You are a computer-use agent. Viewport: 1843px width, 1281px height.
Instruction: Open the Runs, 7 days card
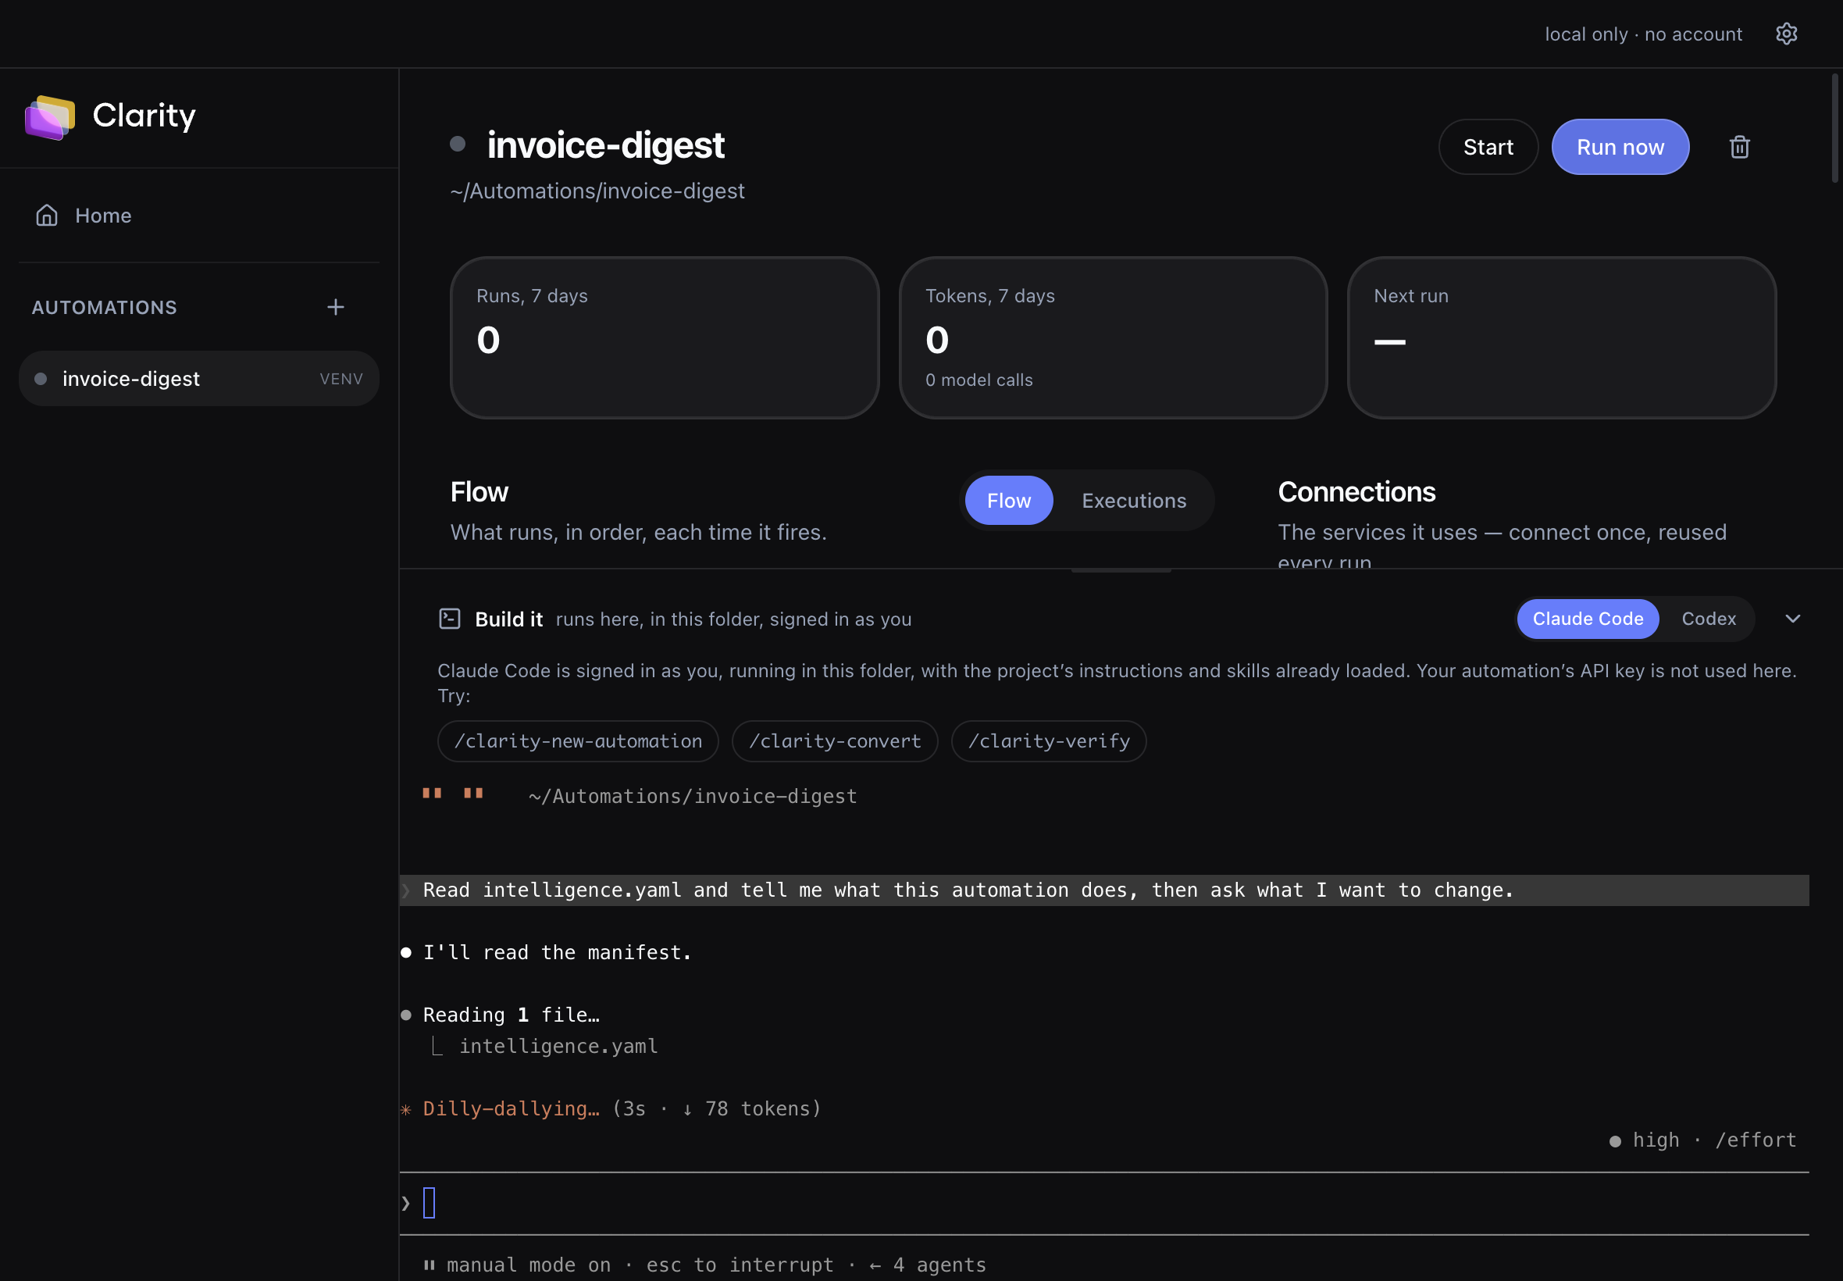pos(665,338)
